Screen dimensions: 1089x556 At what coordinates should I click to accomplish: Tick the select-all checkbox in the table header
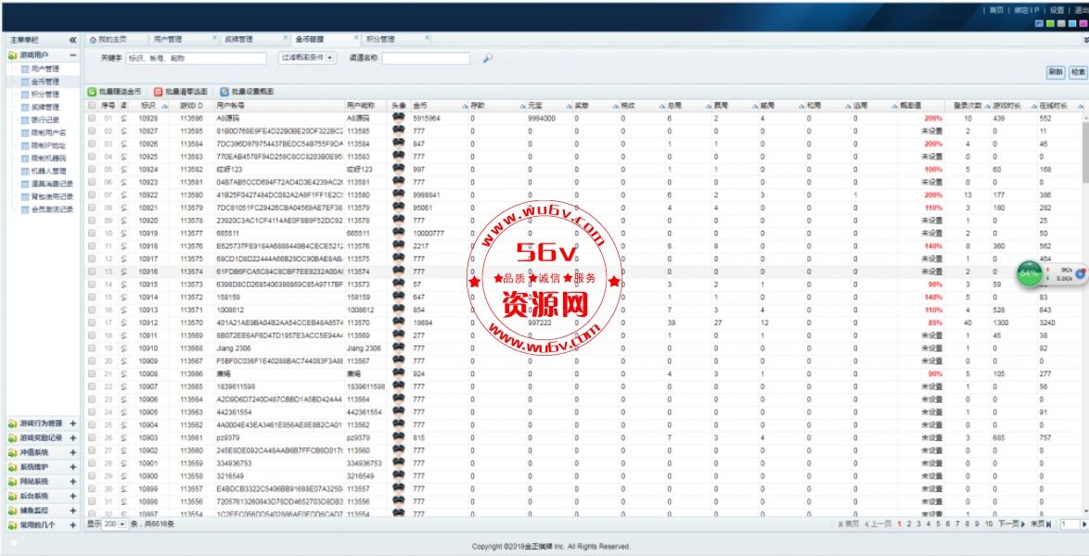coord(92,106)
